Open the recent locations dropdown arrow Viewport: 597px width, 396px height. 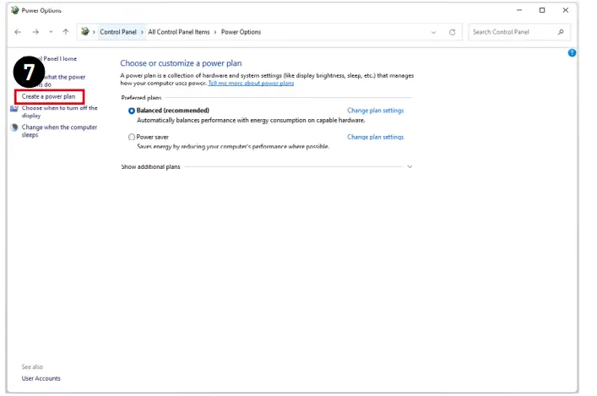pyautogui.click(x=51, y=32)
